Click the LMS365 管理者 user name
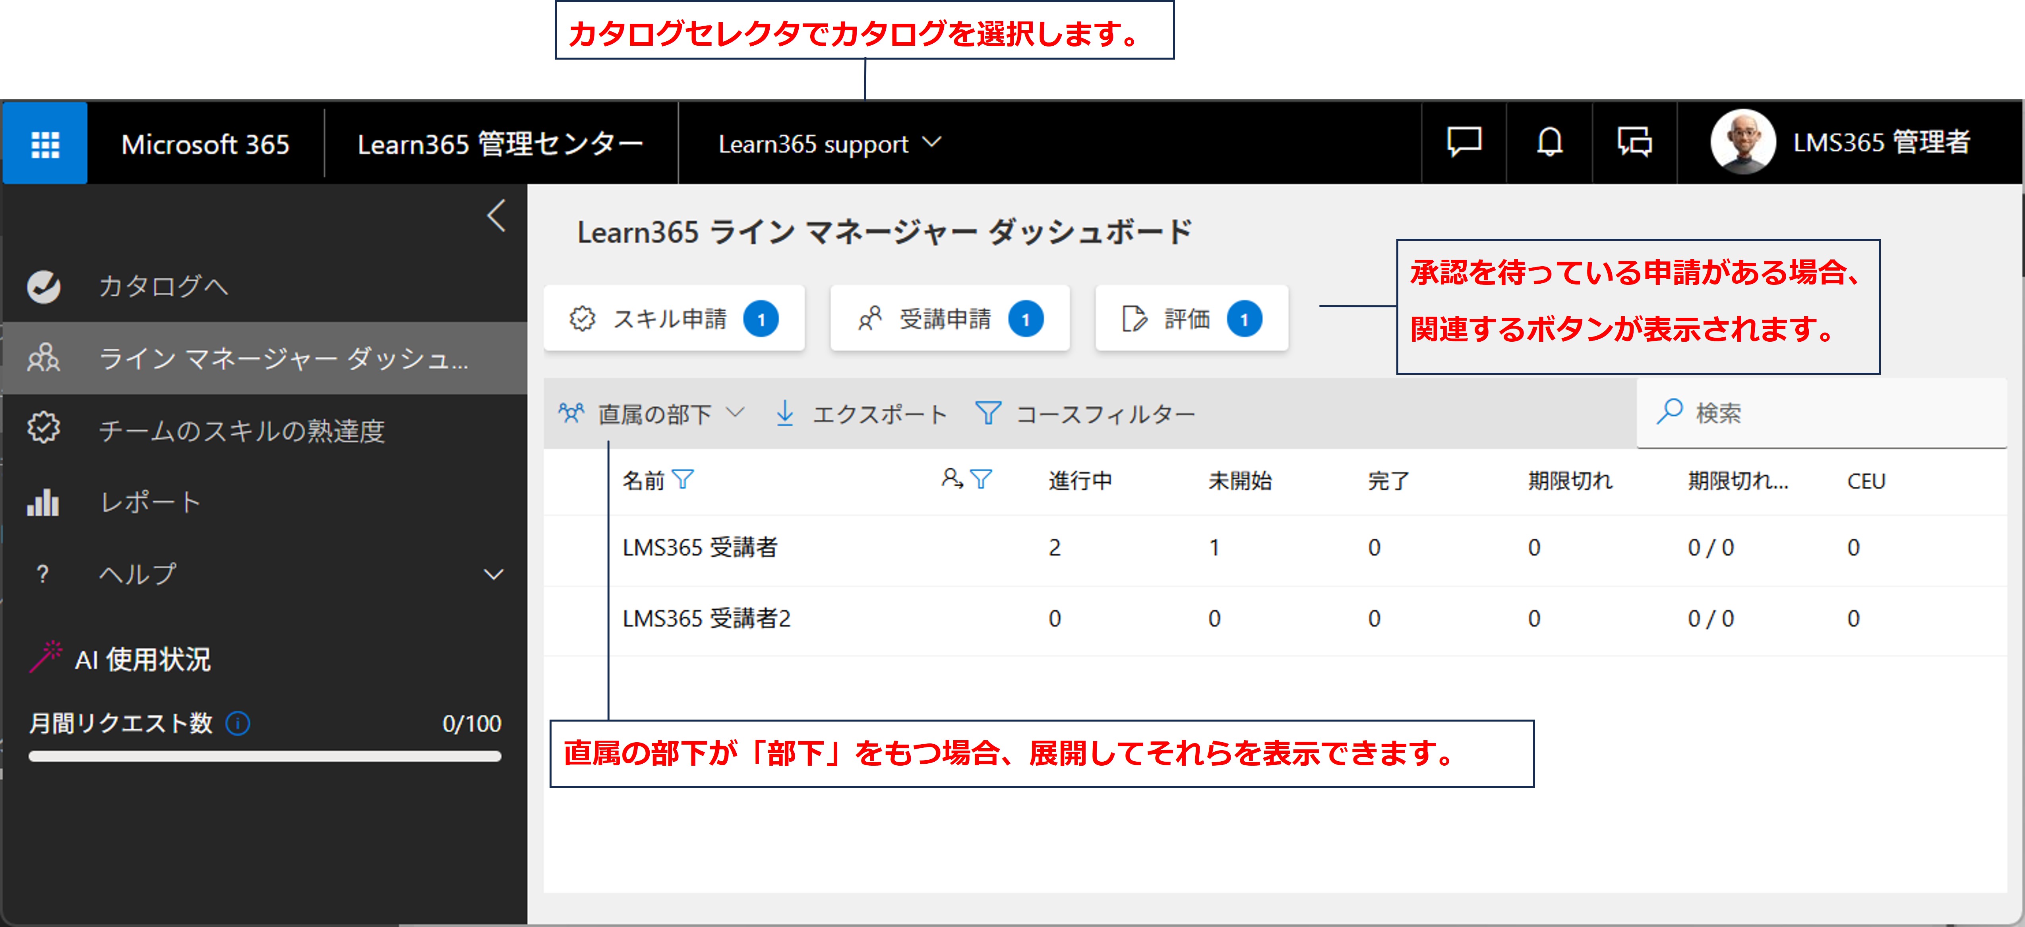 (x=1881, y=142)
